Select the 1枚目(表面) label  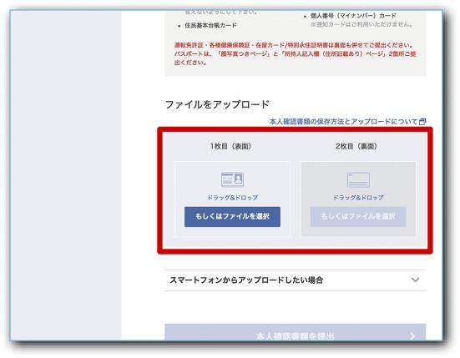230,146
